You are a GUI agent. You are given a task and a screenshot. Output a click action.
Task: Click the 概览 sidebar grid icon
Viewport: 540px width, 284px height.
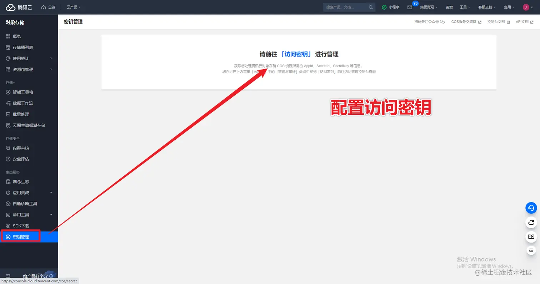tap(8, 36)
